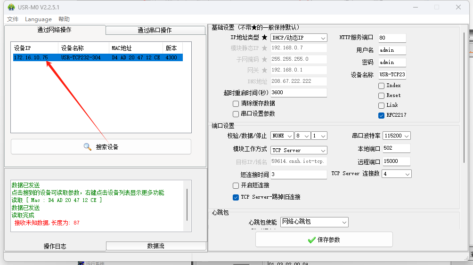Click the 目标IP/域名 field
This screenshot has width=473, height=265.
coord(299,161)
